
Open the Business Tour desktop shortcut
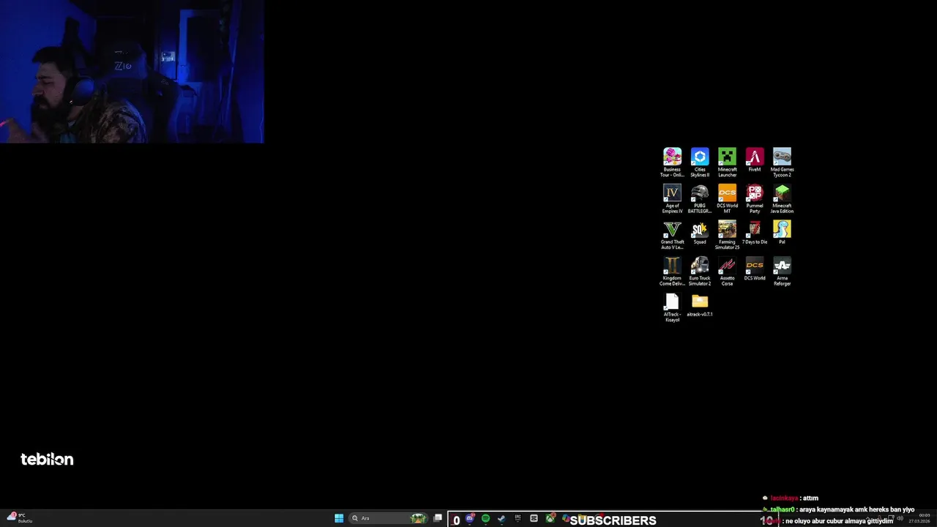pyautogui.click(x=672, y=162)
